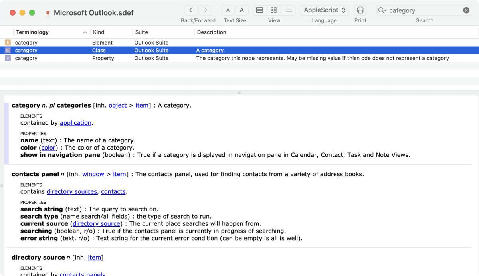Switch to the standard view icon in toolbar
The height and width of the screenshot is (276, 479).
(259, 10)
